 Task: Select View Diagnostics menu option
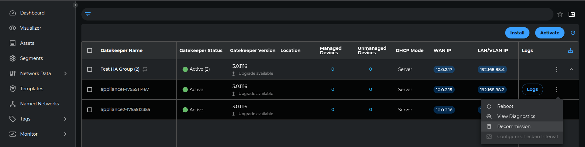pyautogui.click(x=516, y=116)
